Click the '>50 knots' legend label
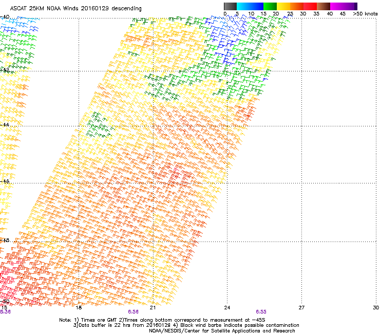380x334 pixels. pyautogui.click(x=365, y=14)
